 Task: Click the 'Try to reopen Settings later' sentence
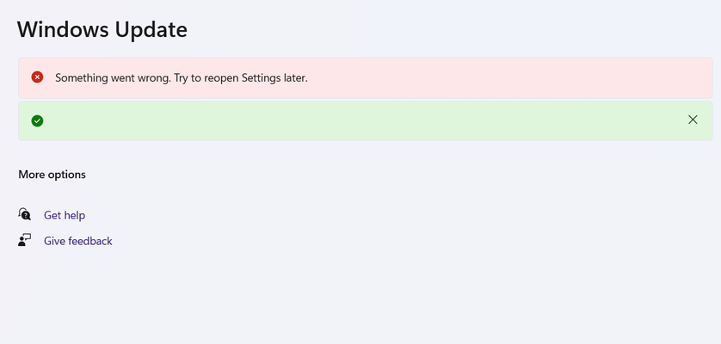(241, 78)
